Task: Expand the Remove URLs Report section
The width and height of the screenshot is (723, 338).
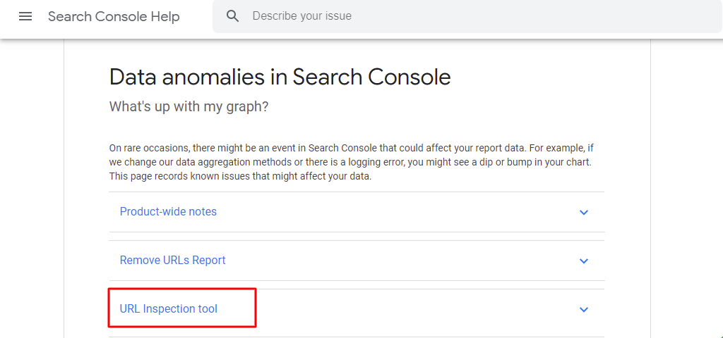Action: (357, 261)
